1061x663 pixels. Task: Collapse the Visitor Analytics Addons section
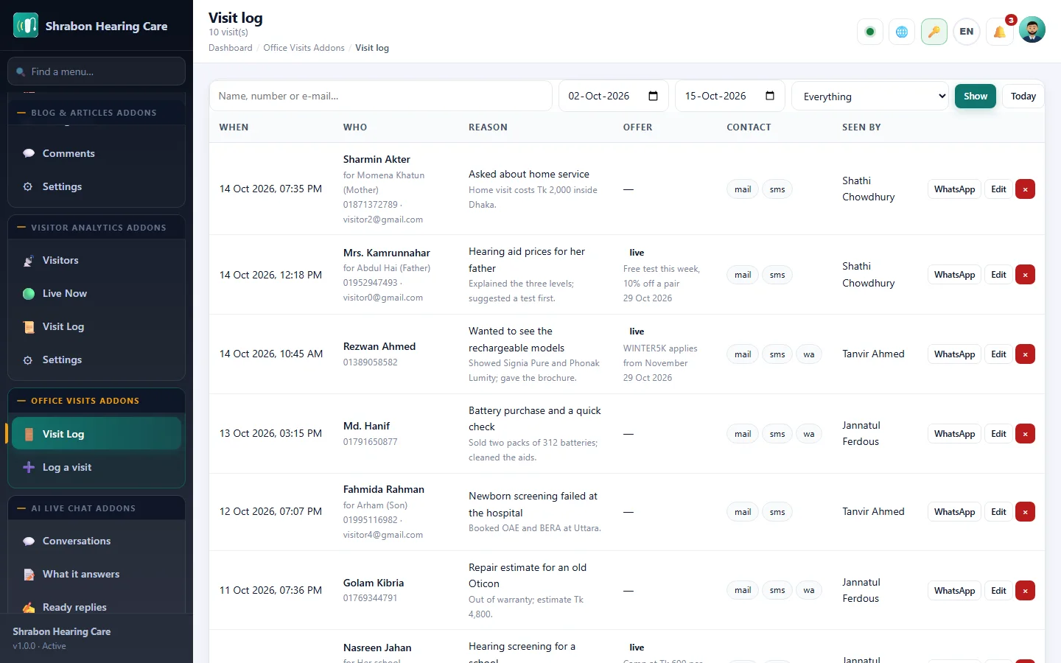[97, 228]
